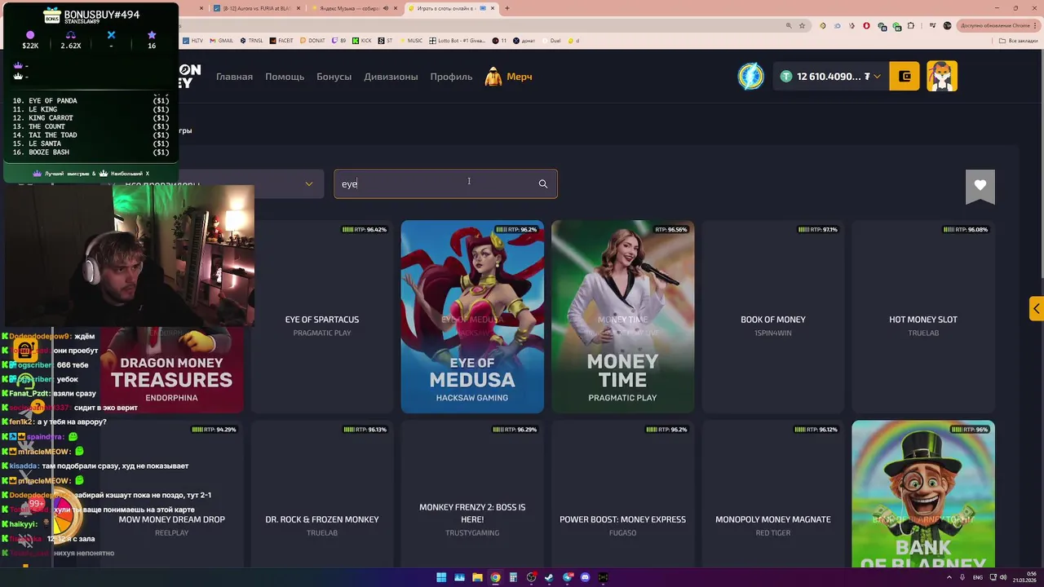This screenshot has width=1044, height=587.
Task: Click the ENG language indicator in the tray
Action: click(977, 577)
